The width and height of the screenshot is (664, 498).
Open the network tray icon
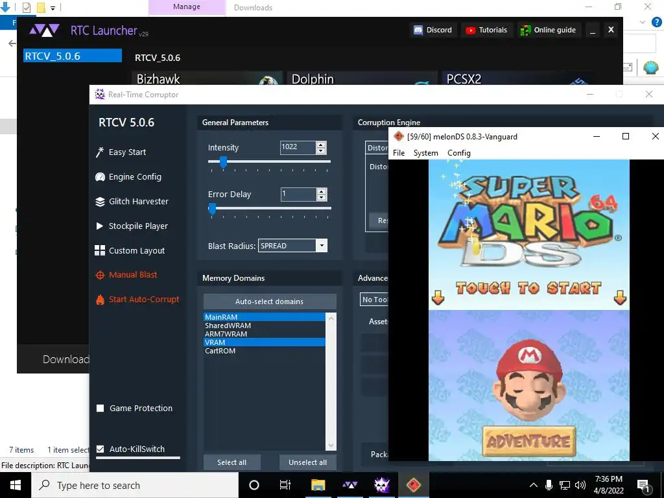coord(565,485)
